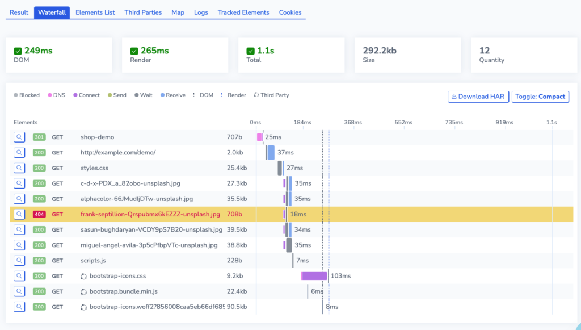The image size is (581, 330).
Task: Click the red frank-septillion file name
Action: (x=150, y=214)
